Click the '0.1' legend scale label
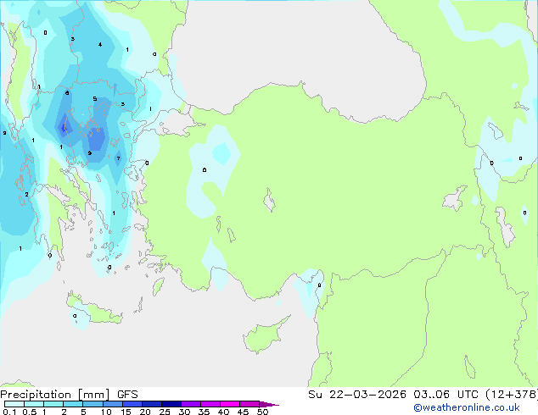This screenshot has height=415, width=538. pos(9,412)
